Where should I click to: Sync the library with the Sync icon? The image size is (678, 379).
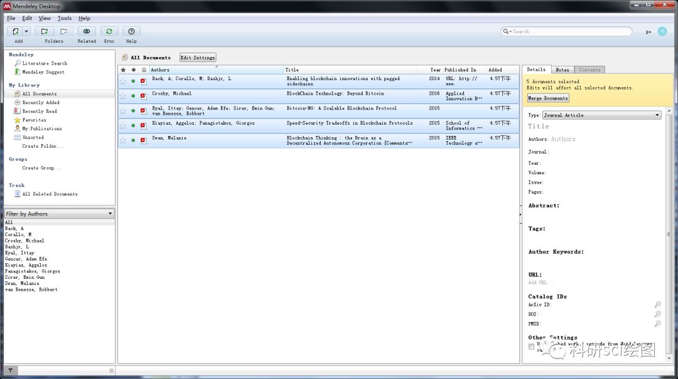click(109, 31)
